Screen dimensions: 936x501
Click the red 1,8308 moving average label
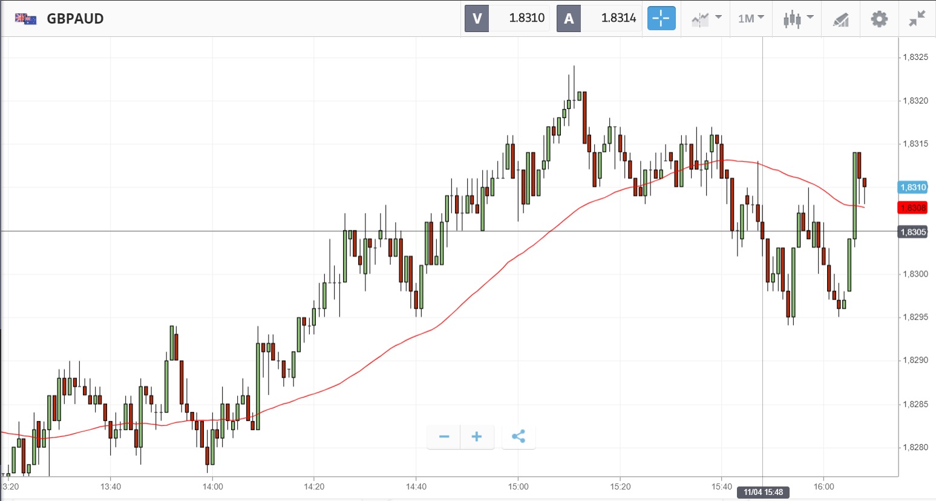click(x=912, y=208)
